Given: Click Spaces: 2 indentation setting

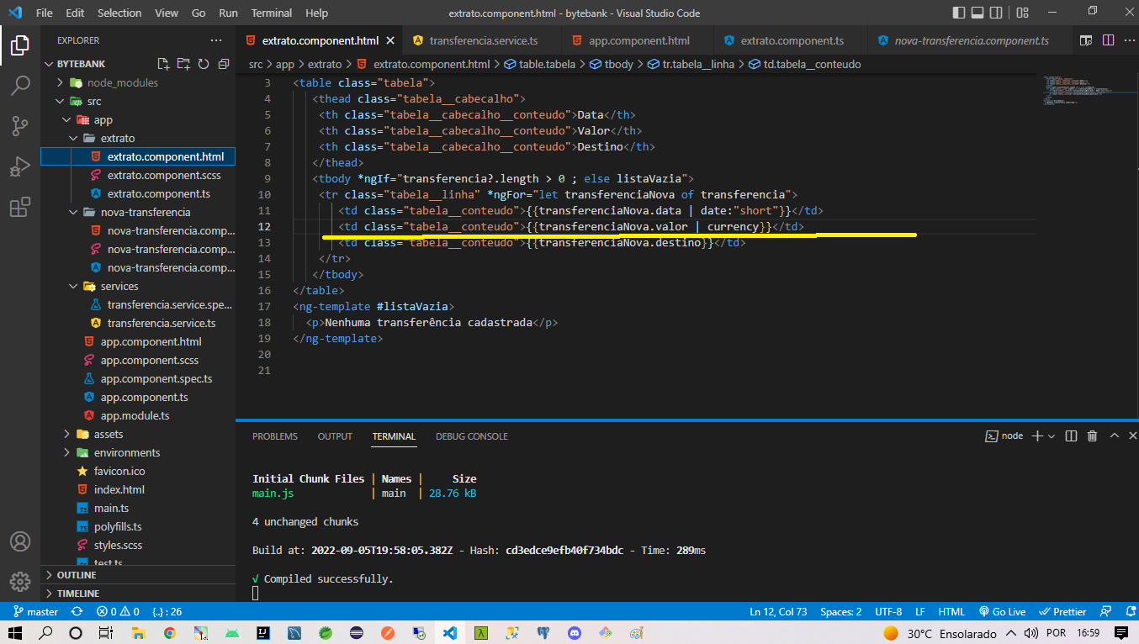Looking at the screenshot, I should (x=841, y=612).
